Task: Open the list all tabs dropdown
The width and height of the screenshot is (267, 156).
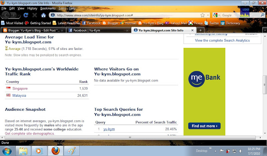Action: point(265,30)
